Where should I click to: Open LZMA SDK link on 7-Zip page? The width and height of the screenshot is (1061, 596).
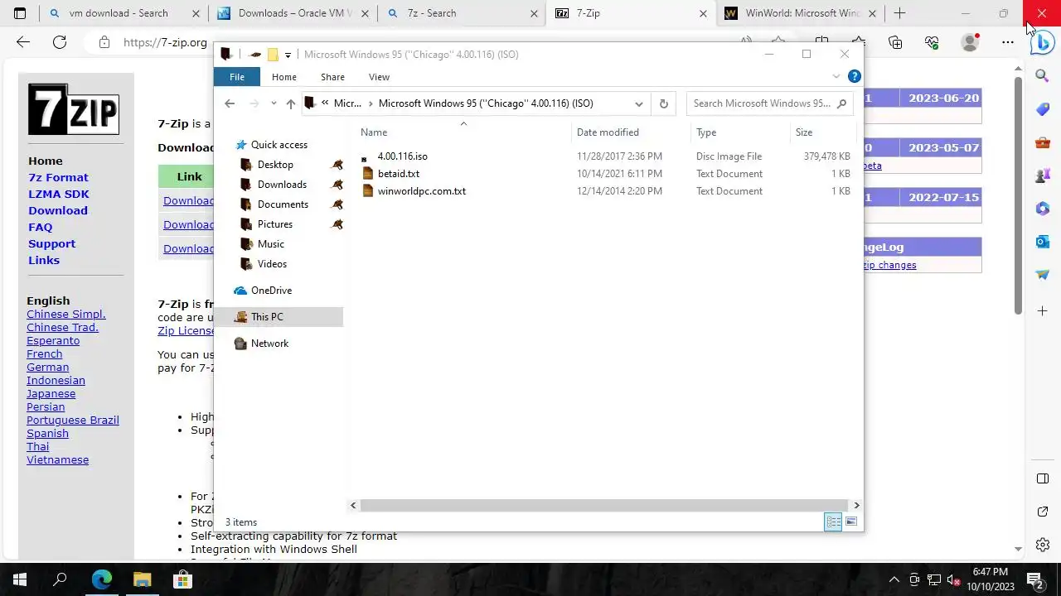[59, 194]
